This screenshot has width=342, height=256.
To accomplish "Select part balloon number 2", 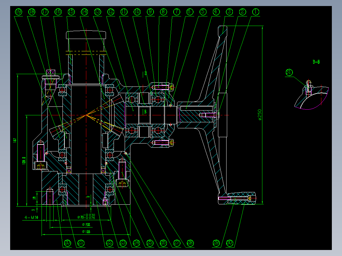I will point(242,12).
